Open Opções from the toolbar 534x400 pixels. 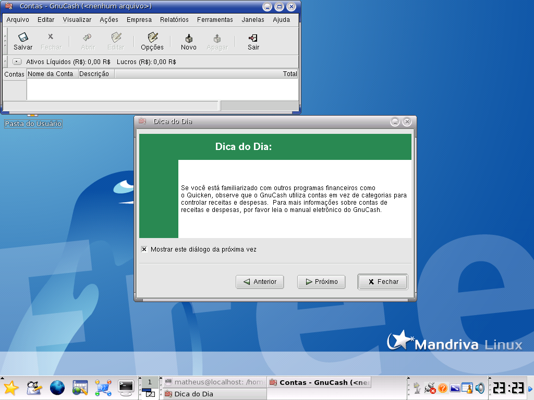pyautogui.click(x=152, y=42)
